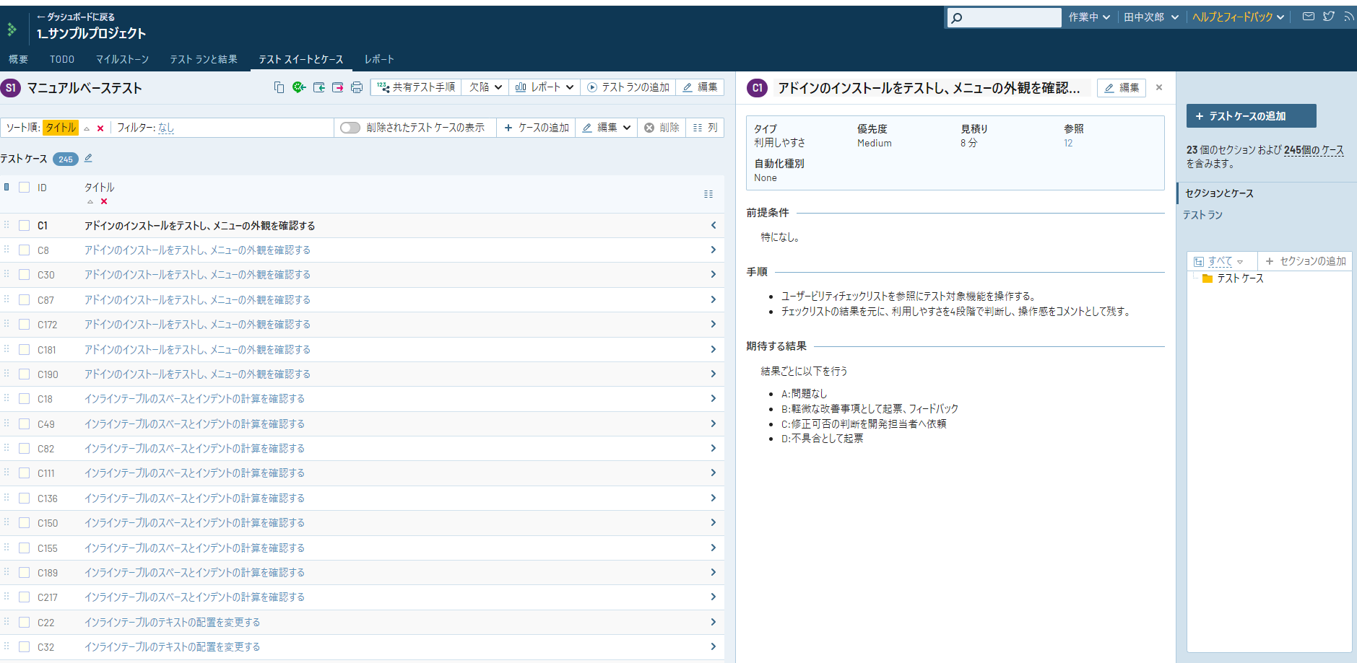
Task: Collapse row C1 with its left chevron
Action: (x=714, y=225)
